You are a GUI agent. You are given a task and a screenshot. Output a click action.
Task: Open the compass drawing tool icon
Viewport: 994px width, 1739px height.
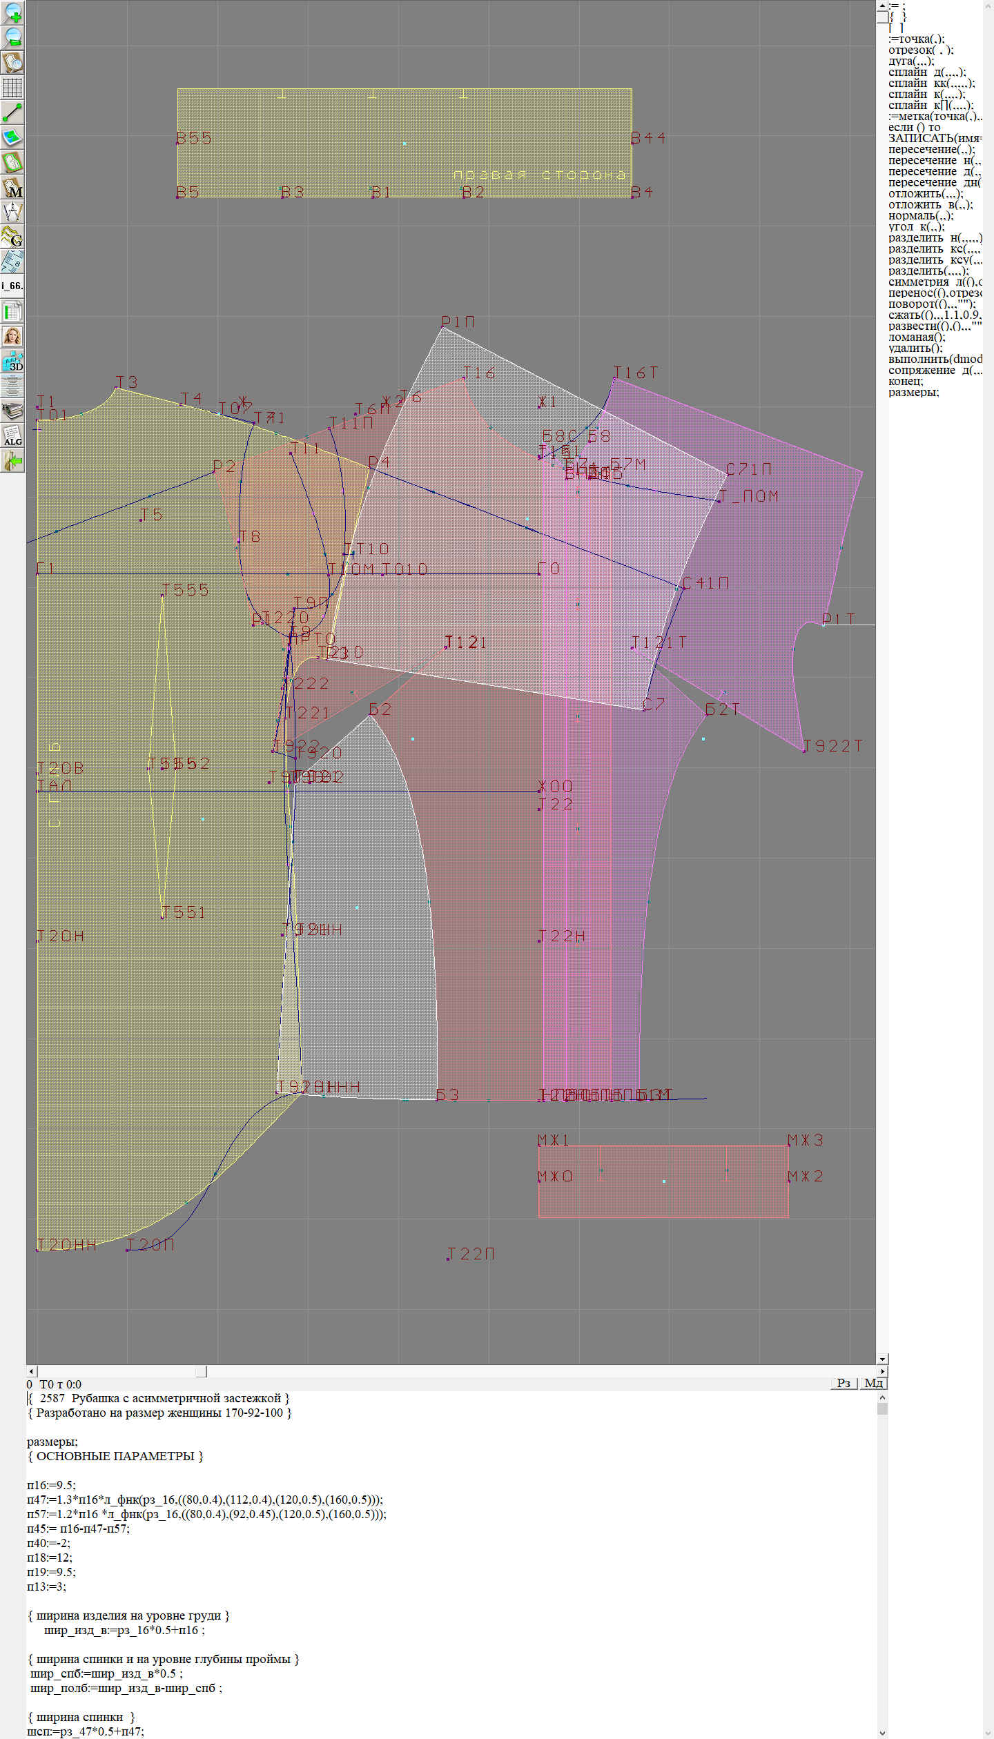coord(12,212)
